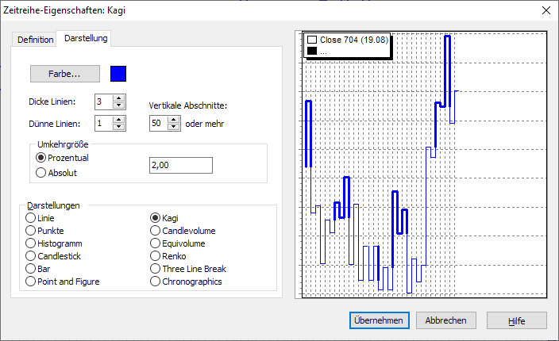Choose Candlestick chart display
559x341 pixels.
(x=31, y=256)
